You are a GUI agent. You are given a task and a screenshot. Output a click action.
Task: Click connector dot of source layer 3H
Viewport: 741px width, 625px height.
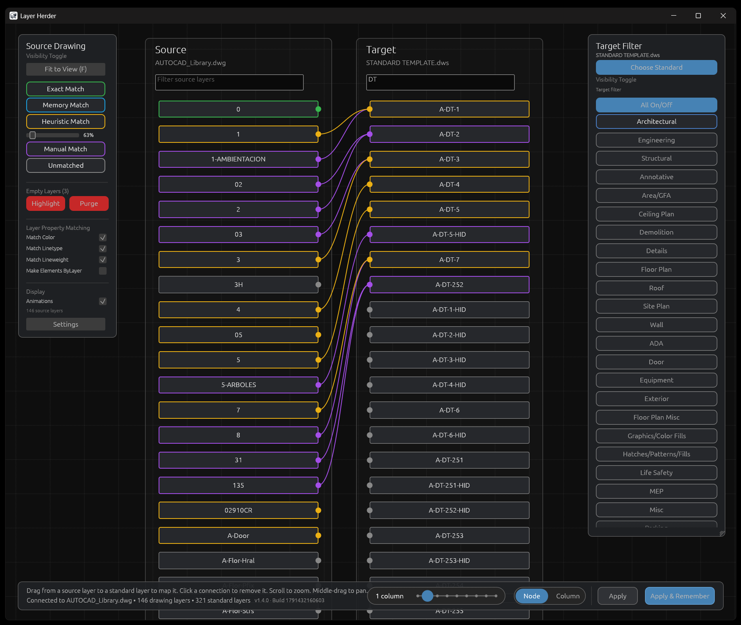point(318,285)
